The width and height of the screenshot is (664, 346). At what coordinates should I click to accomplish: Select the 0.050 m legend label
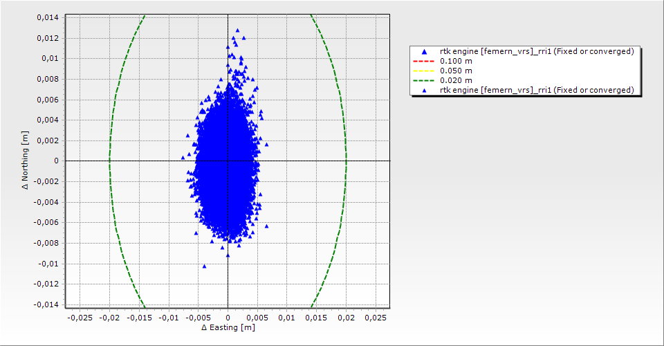tap(456, 71)
